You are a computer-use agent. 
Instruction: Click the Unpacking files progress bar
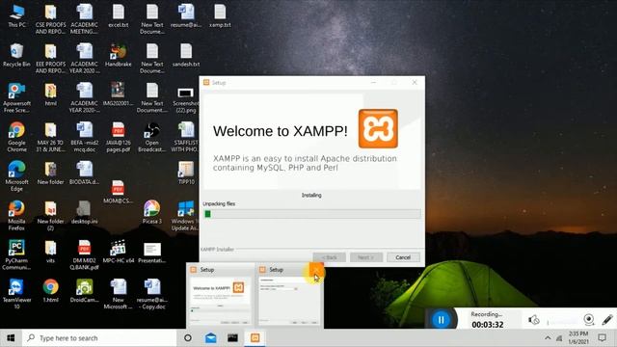coord(311,214)
